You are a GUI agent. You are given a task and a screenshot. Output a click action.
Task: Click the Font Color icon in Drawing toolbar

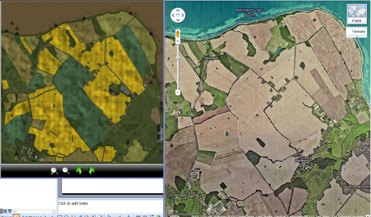128,216
